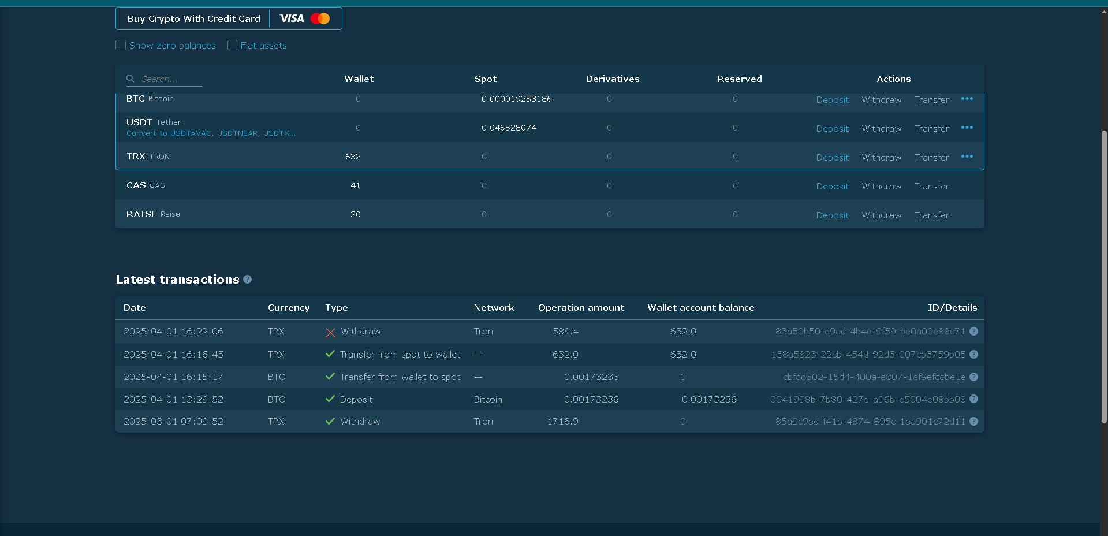This screenshot has height=536, width=1108.
Task: Click Transfer for CAS
Action: 931,187
